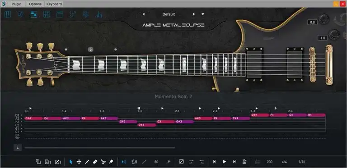Viewport: 347px width, 168px height.
Task: Select the previous preset arrow left of Default
Action: [144, 14]
